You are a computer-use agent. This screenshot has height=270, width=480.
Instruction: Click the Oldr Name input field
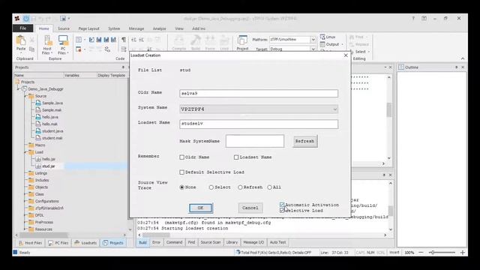tap(259, 93)
